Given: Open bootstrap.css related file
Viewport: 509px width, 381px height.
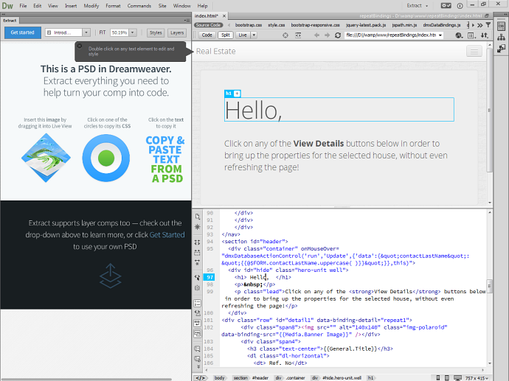Looking at the screenshot, I should click(249, 25).
